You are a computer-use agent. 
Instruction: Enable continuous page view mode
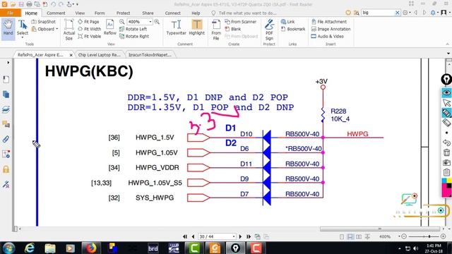click(x=350, y=237)
